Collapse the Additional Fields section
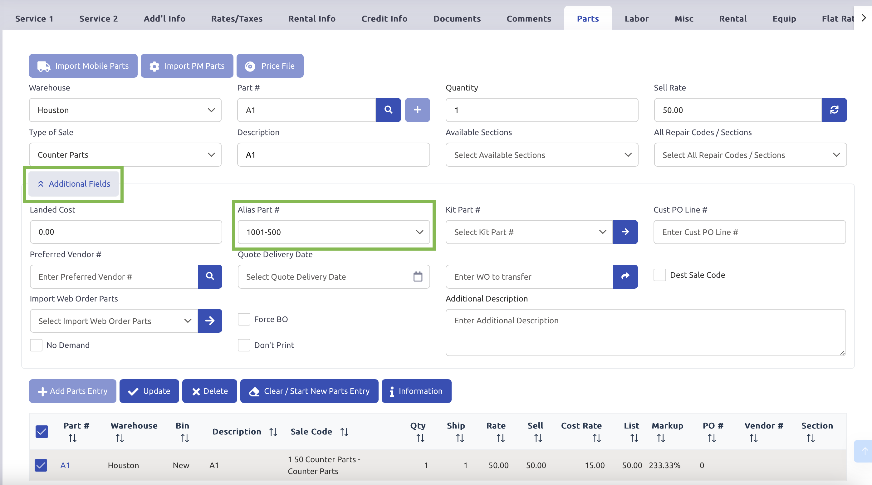This screenshot has height=485, width=872. pos(73,184)
